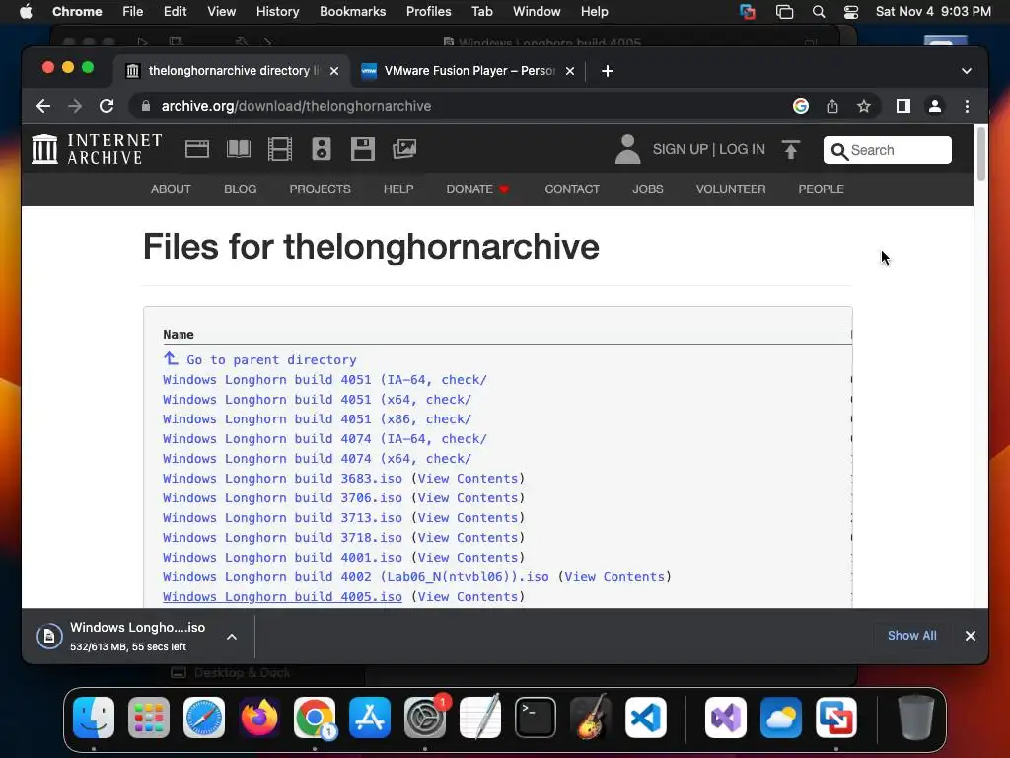The width and height of the screenshot is (1010, 758).
Task: Open the Chrome three-dot menu
Action: (x=967, y=106)
